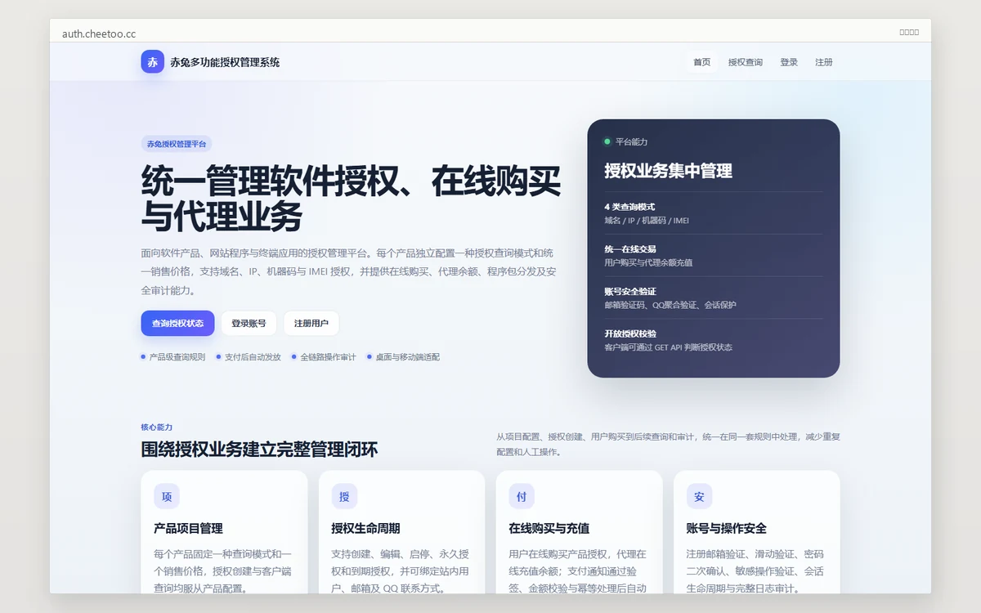The height and width of the screenshot is (613, 981).
Task: Click the 邮箱验证码、QQ聚合验证、会话保护 text
Action: (x=670, y=305)
